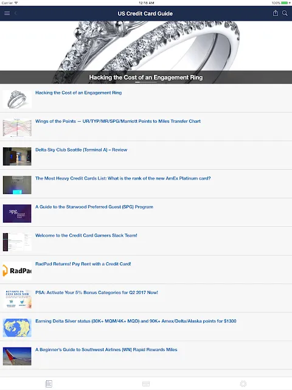
Task: Switch to the articles tab icon
Action: coord(49,383)
